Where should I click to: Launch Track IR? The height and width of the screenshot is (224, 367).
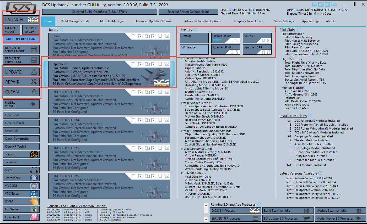click(21, 154)
